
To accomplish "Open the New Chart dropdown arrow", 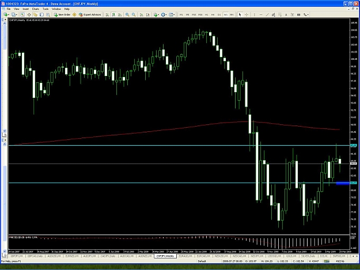I will point(9,15).
